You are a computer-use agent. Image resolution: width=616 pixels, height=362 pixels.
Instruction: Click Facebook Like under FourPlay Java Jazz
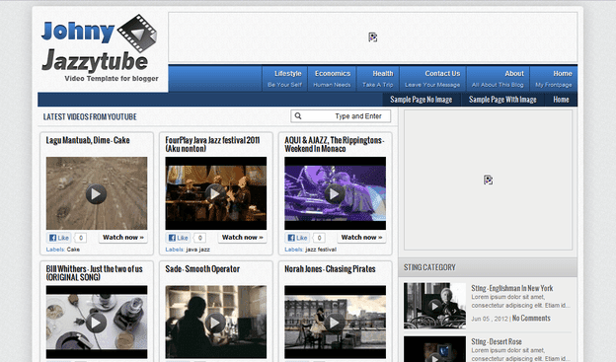(x=179, y=238)
